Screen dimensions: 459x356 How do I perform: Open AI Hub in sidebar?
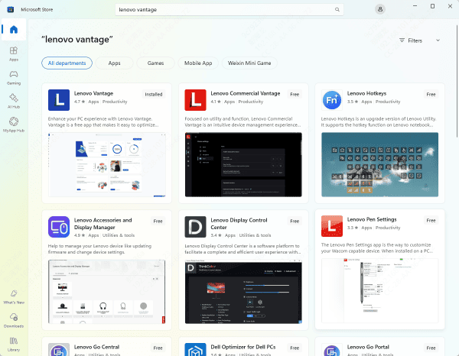[x=14, y=101]
